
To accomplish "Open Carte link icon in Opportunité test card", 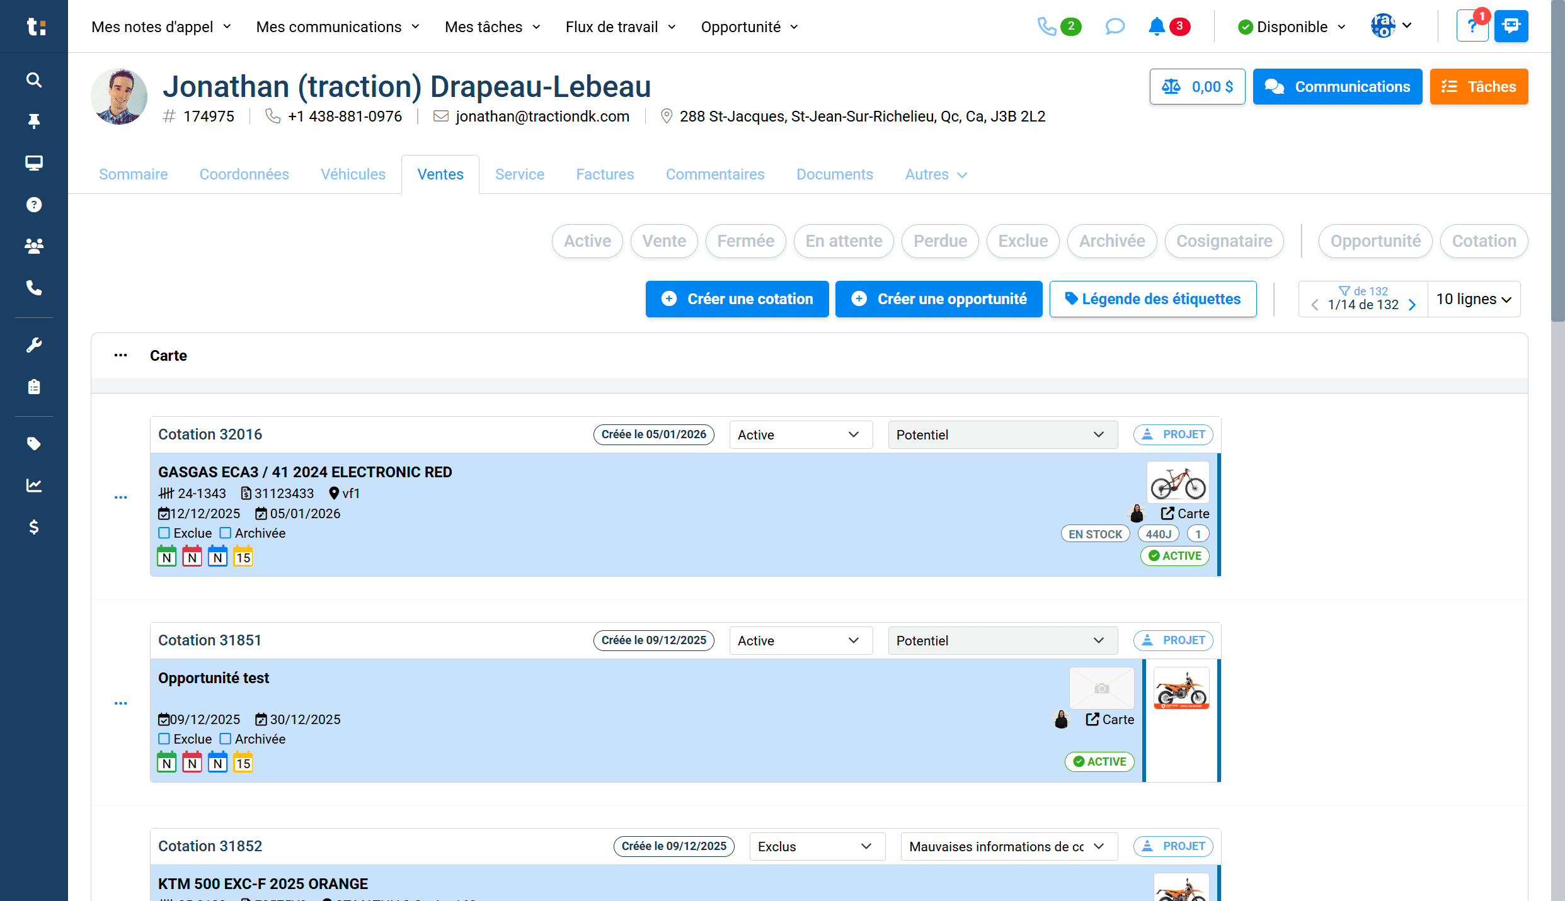I will pyautogui.click(x=1109, y=720).
